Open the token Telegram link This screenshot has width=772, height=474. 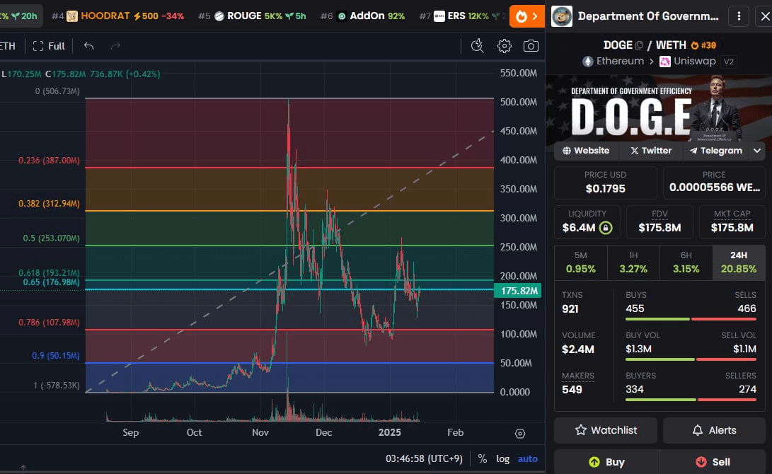tap(716, 151)
